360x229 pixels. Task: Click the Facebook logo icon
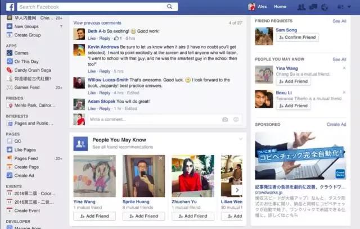10,7
